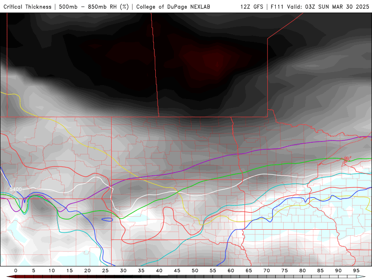Image resolution: width=372 pixels, height=279 pixels.
Task: Click the "12Z GFS" model run text
Action: pos(252,7)
